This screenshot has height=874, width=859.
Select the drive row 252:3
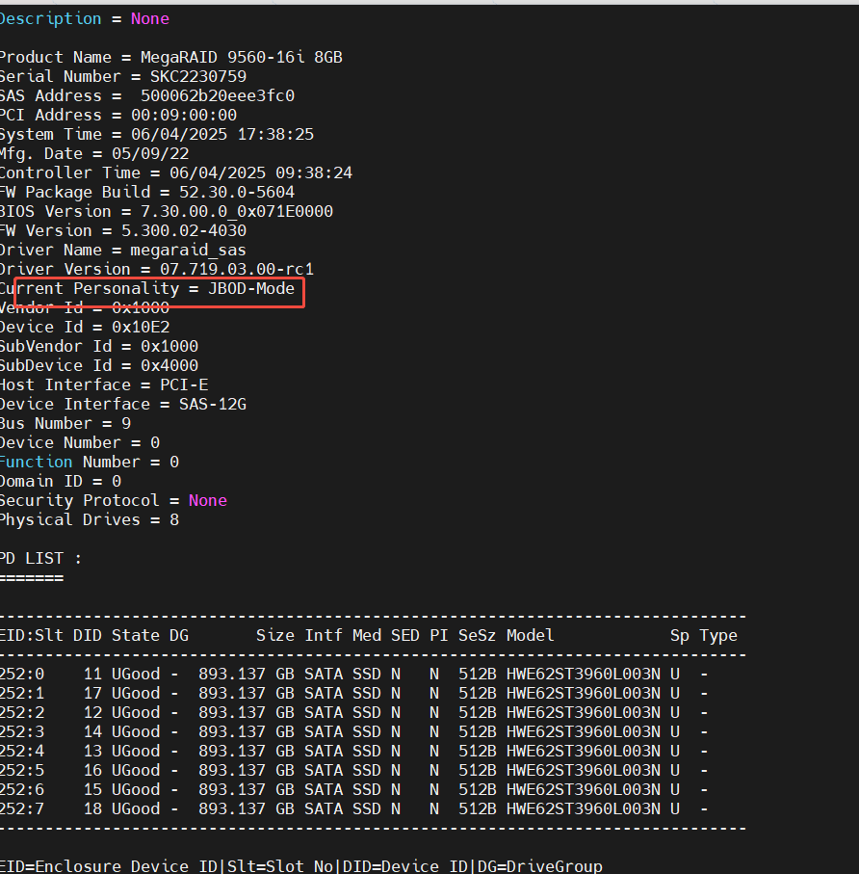tap(353, 731)
